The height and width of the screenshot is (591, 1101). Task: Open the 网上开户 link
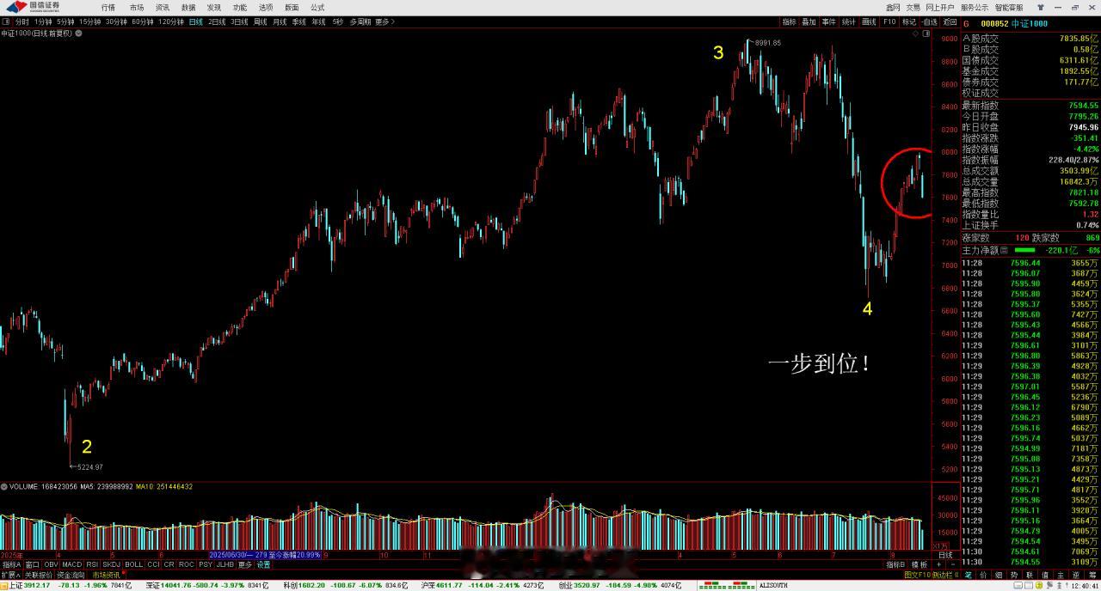[940, 7]
